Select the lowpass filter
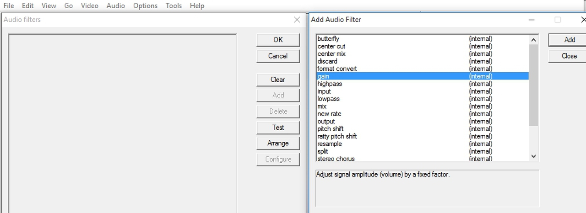The width and height of the screenshot is (586, 213). tap(329, 99)
